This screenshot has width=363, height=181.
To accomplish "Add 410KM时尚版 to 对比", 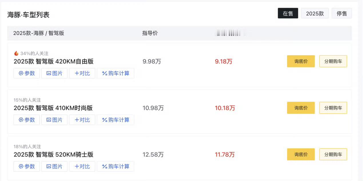I will coord(82,120).
